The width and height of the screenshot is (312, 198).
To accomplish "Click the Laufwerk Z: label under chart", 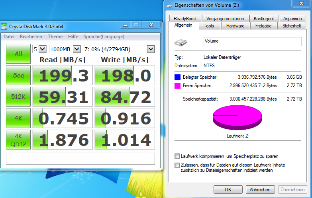I will [238, 136].
